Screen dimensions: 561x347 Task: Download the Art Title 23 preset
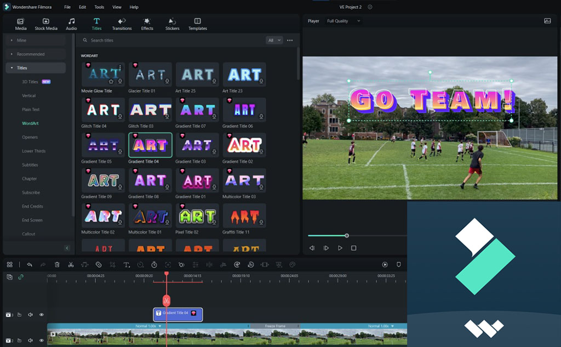261,82
